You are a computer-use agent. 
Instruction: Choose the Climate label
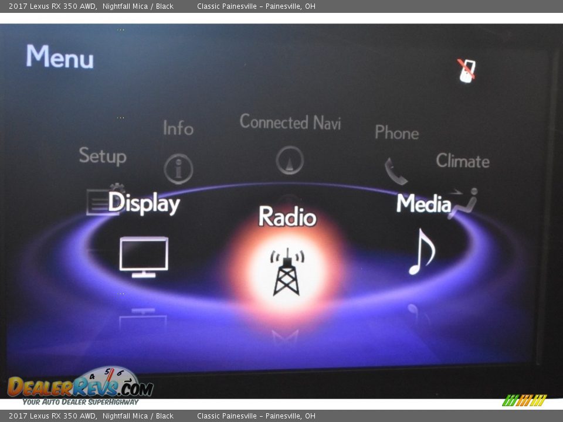pyautogui.click(x=463, y=161)
